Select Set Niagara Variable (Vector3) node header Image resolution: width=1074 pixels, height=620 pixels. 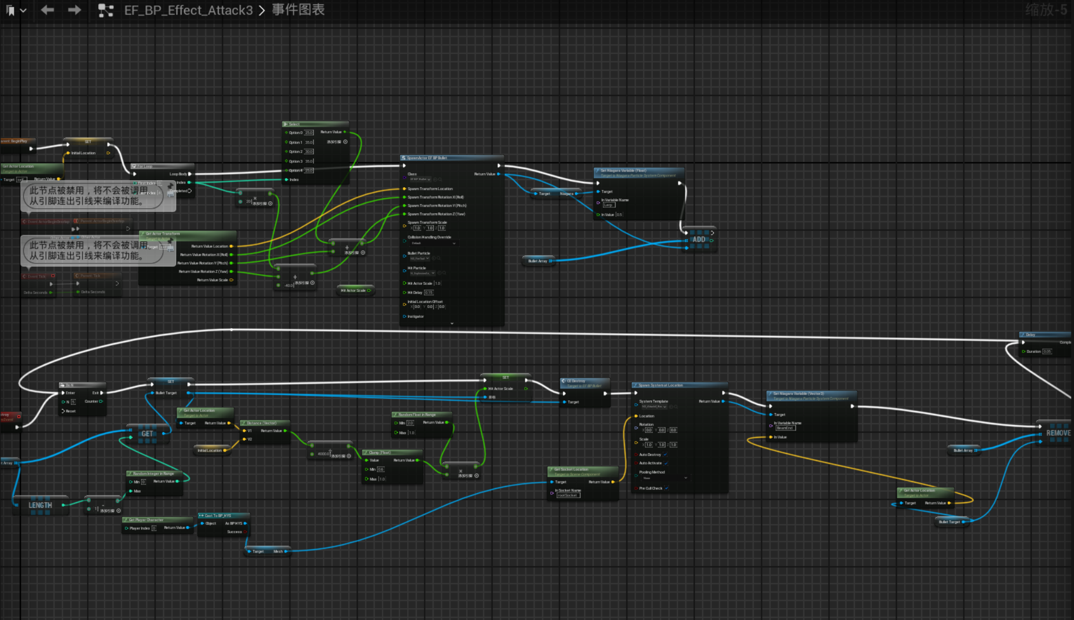pyautogui.click(x=812, y=396)
